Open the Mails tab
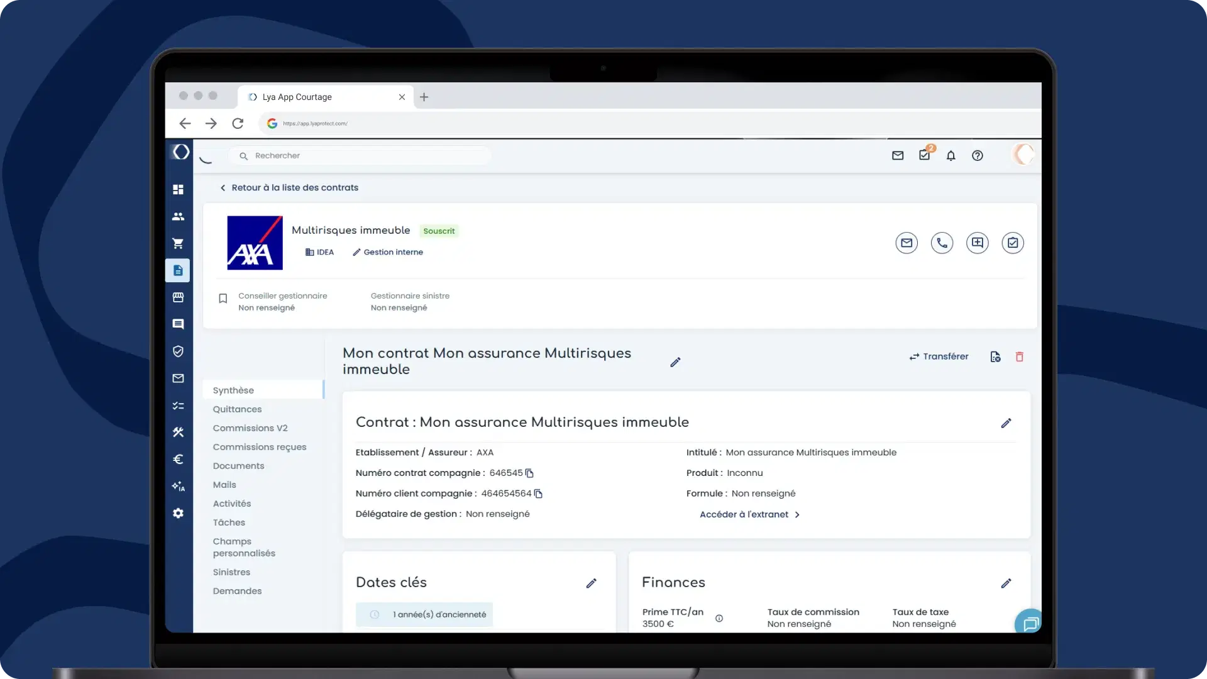 (224, 485)
